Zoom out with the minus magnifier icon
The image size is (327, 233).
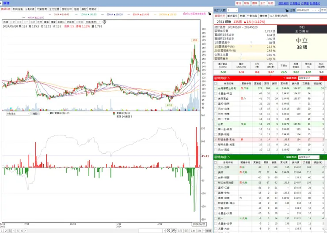pos(168,231)
